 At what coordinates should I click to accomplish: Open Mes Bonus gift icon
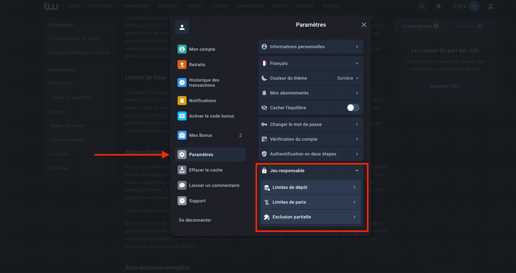[x=182, y=135]
